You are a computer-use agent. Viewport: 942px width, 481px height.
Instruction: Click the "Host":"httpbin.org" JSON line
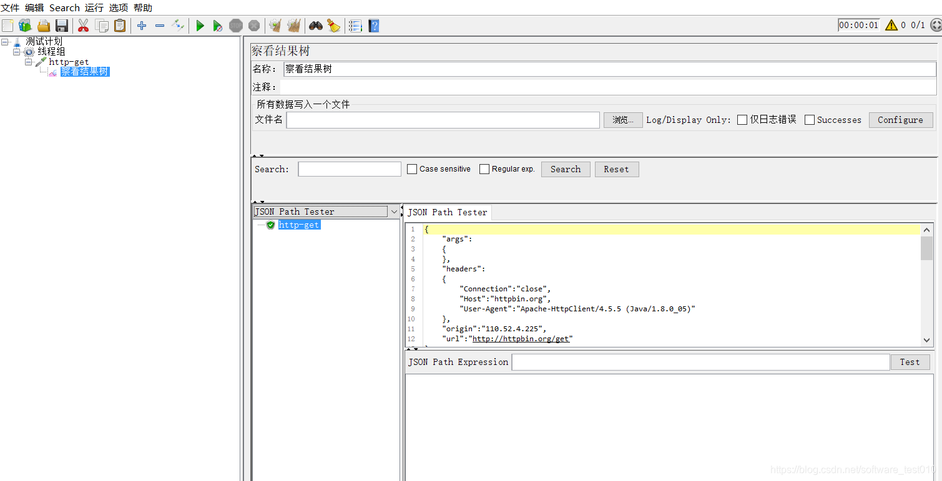pyautogui.click(x=505, y=299)
